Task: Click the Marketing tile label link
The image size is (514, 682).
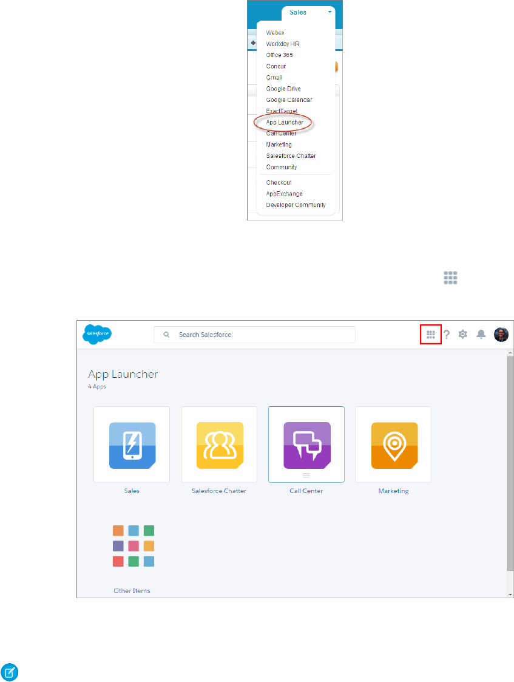Action: [x=393, y=491]
